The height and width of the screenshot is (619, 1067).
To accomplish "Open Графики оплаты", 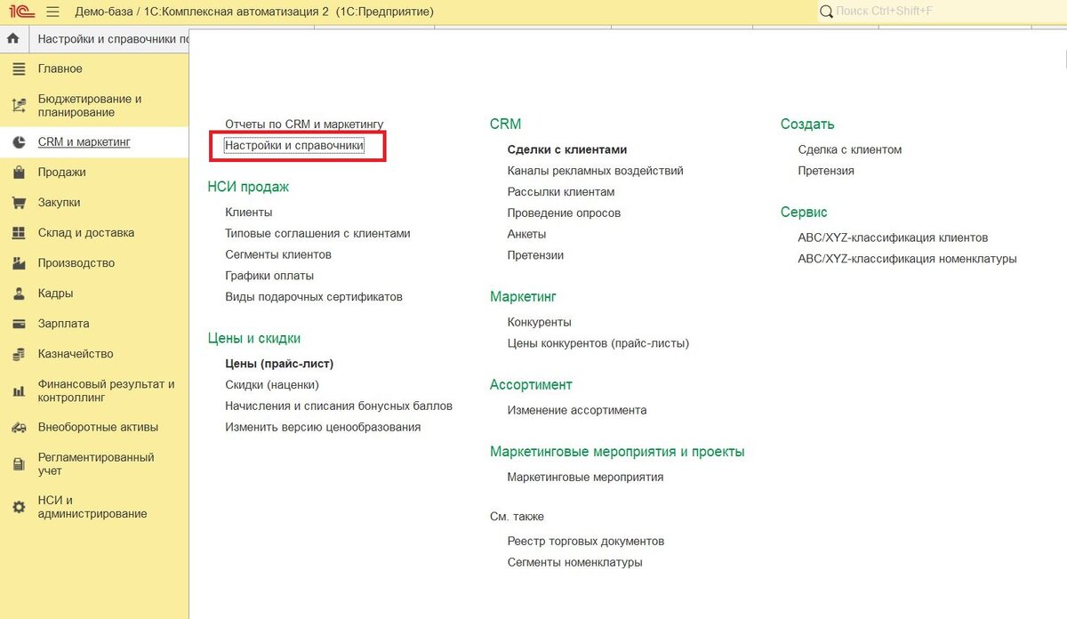I will (269, 276).
